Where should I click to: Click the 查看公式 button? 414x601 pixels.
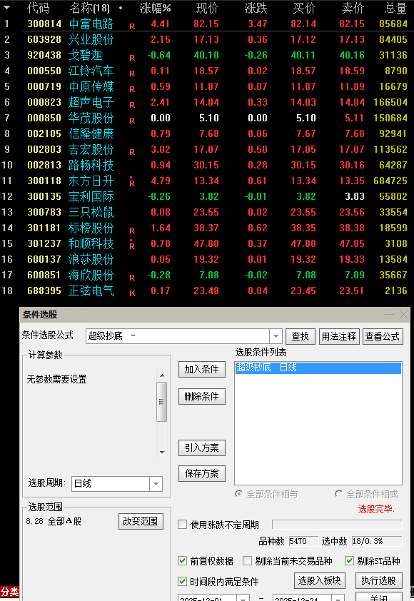pyautogui.click(x=382, y=336)
